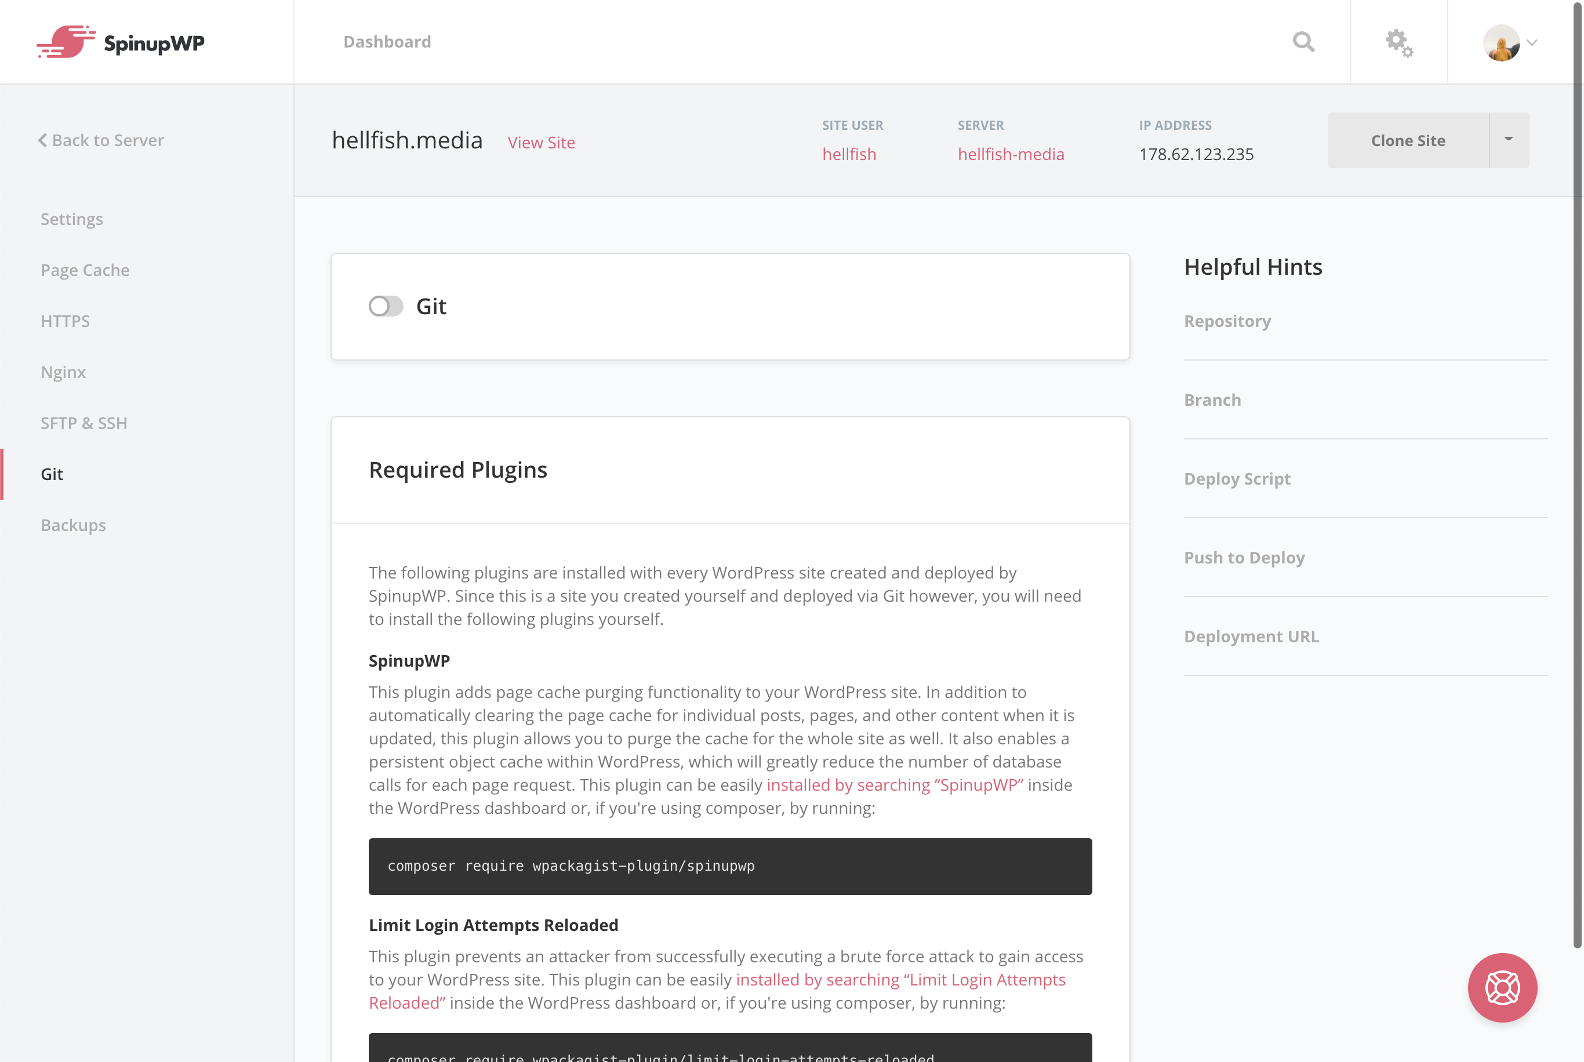Open the Page Cache menu item
Image resolution: width=1584 pixels, height=1062 pixels.
point(85,270)
